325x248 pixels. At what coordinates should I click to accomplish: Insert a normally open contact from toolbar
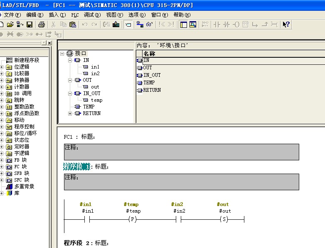point(217,25)
